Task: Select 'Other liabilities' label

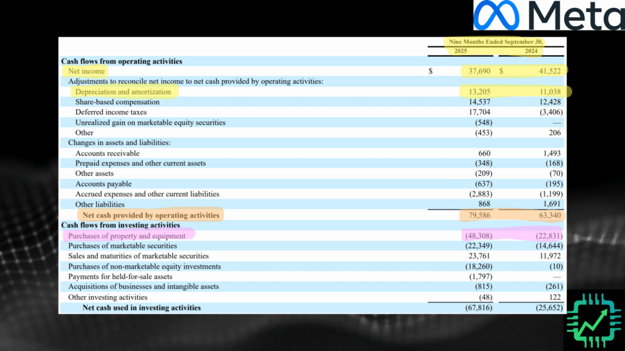Action: tap(99, 205)
